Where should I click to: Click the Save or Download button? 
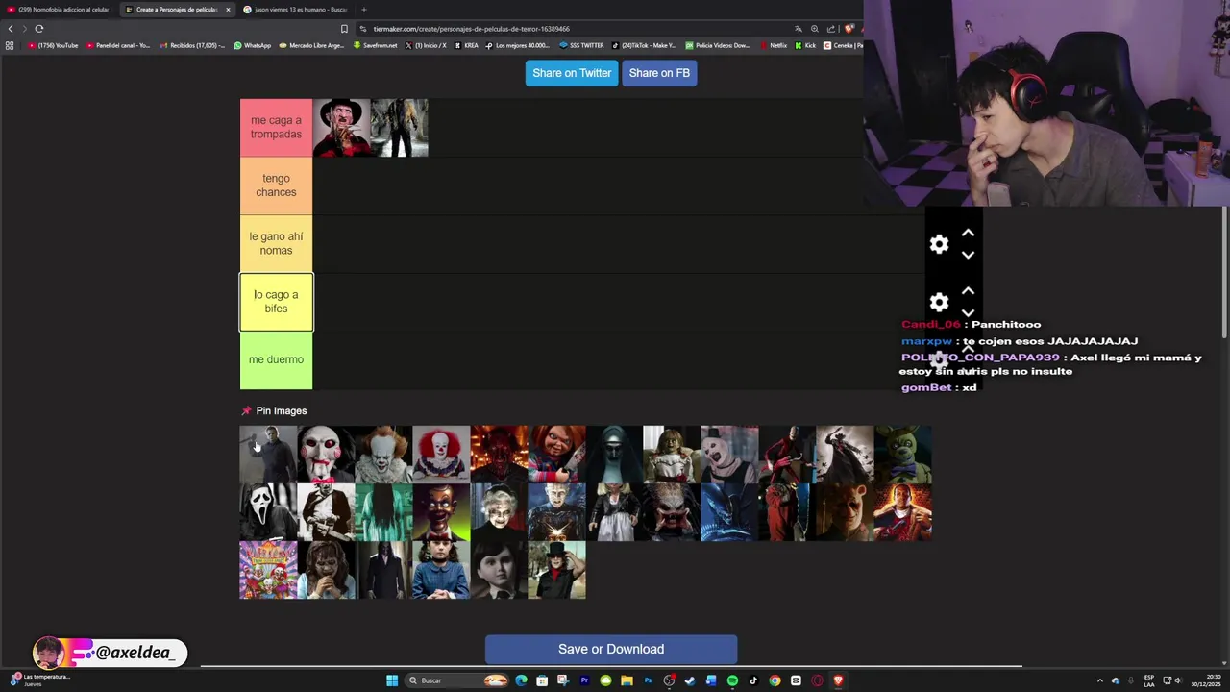611,649
